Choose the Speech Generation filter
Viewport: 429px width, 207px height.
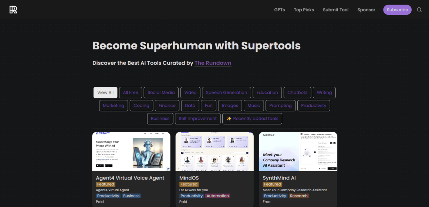coord(226,92)
